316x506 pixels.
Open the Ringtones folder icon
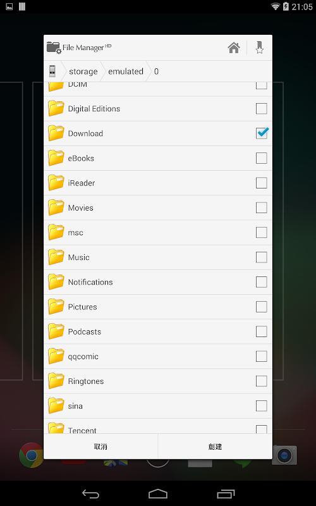point(56,381)
